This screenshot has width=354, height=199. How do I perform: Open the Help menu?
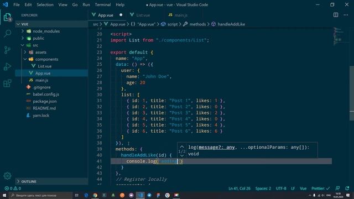pyautogui.click(x=120, y=4)
